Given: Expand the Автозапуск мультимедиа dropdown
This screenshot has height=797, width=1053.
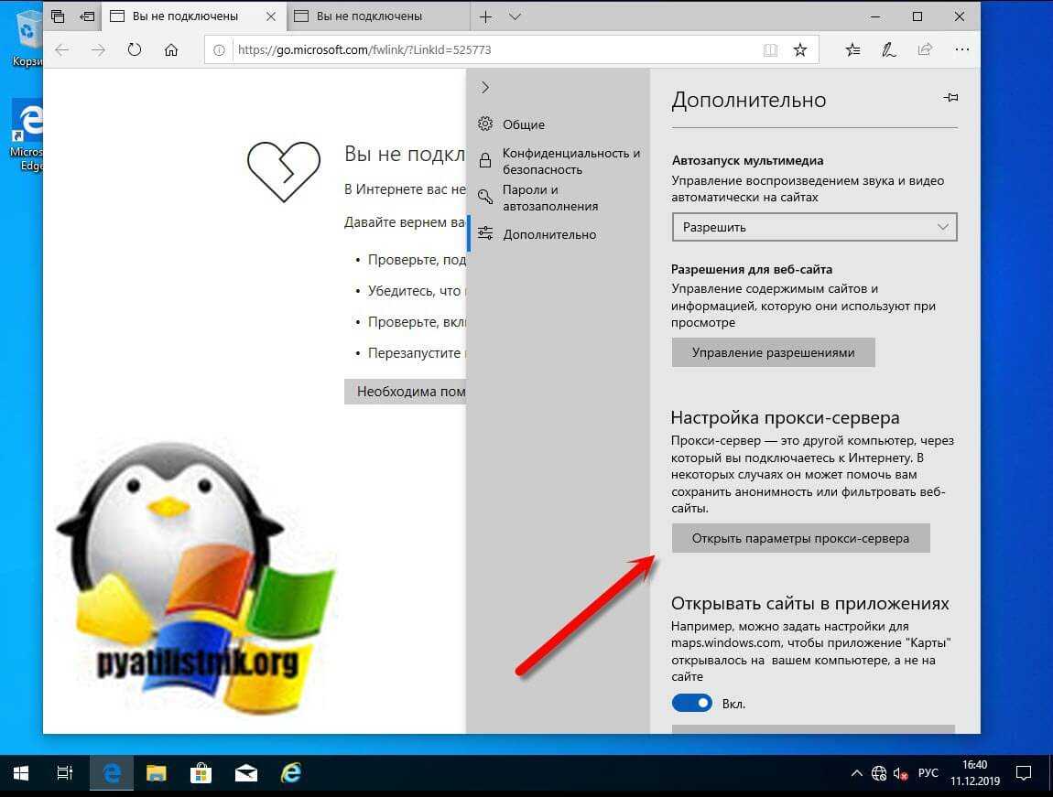Looking at the screenshot, I should 814,227.
